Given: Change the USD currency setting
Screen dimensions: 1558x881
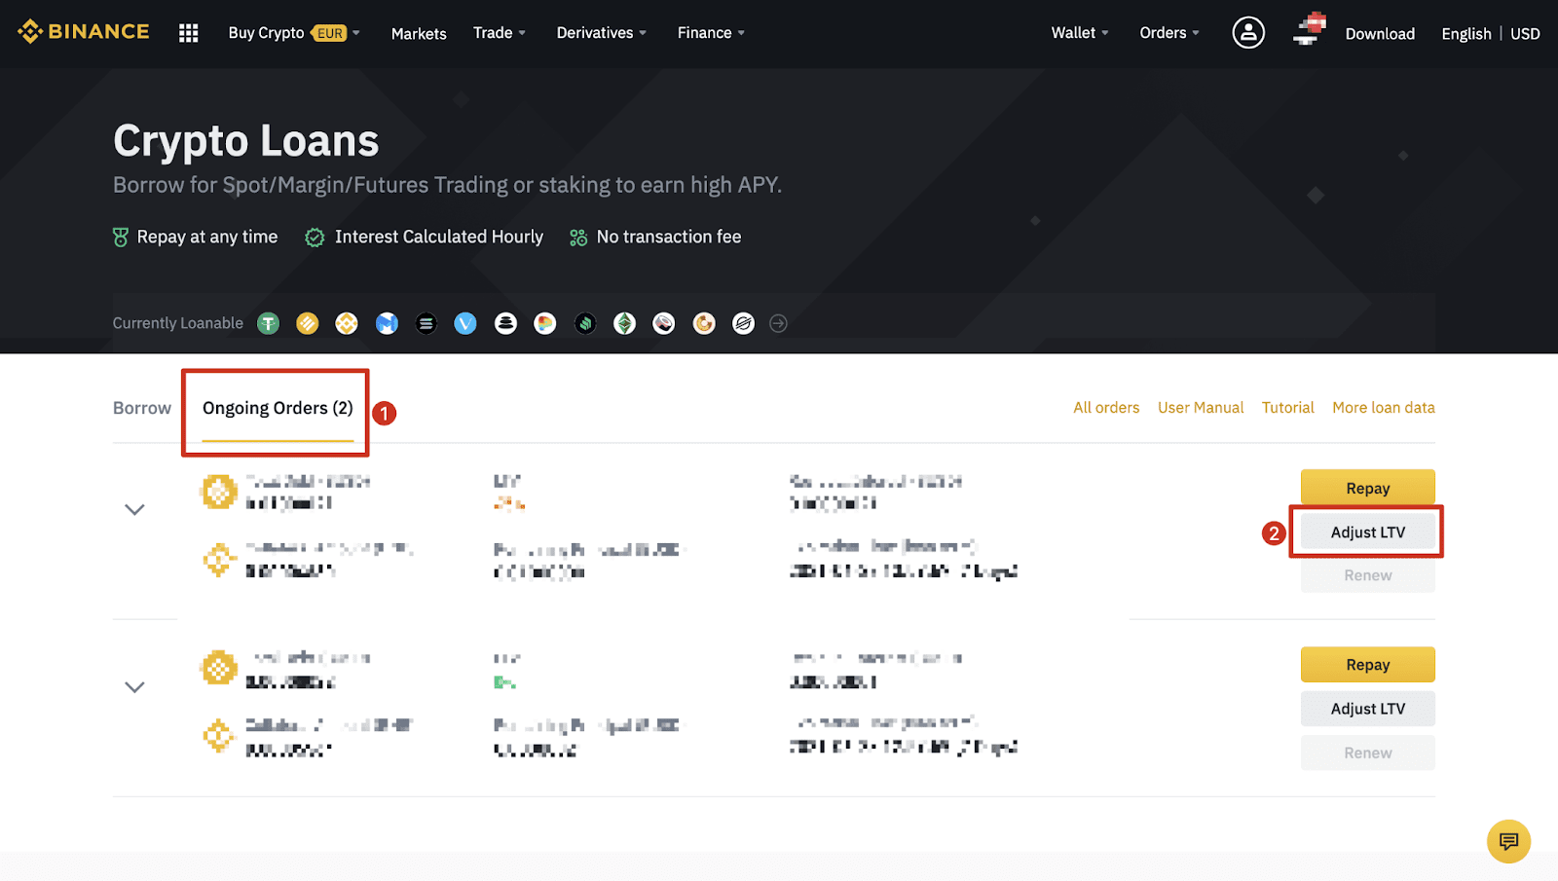Looking at the screenshot, I should click(x=1525, y=34).
